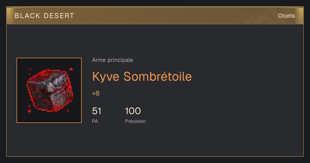Click the red diamond sparkle under the cube
The height and width of the screenshot is (163, 310).
point(29,111)
